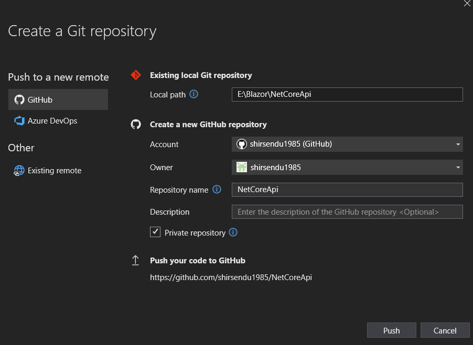Select the GitHub provider icon in sidebar
This screenshot has height=345, width=473.
click(19, 99)
